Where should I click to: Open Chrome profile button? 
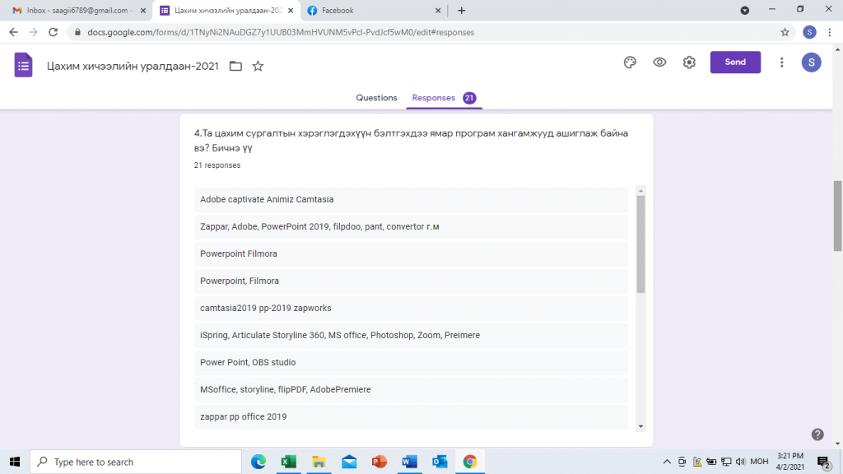point(809,32)
